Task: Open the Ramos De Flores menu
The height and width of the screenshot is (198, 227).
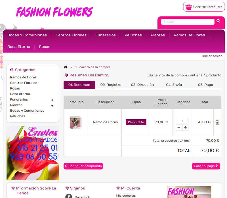Action: click(x=189, y=35)
